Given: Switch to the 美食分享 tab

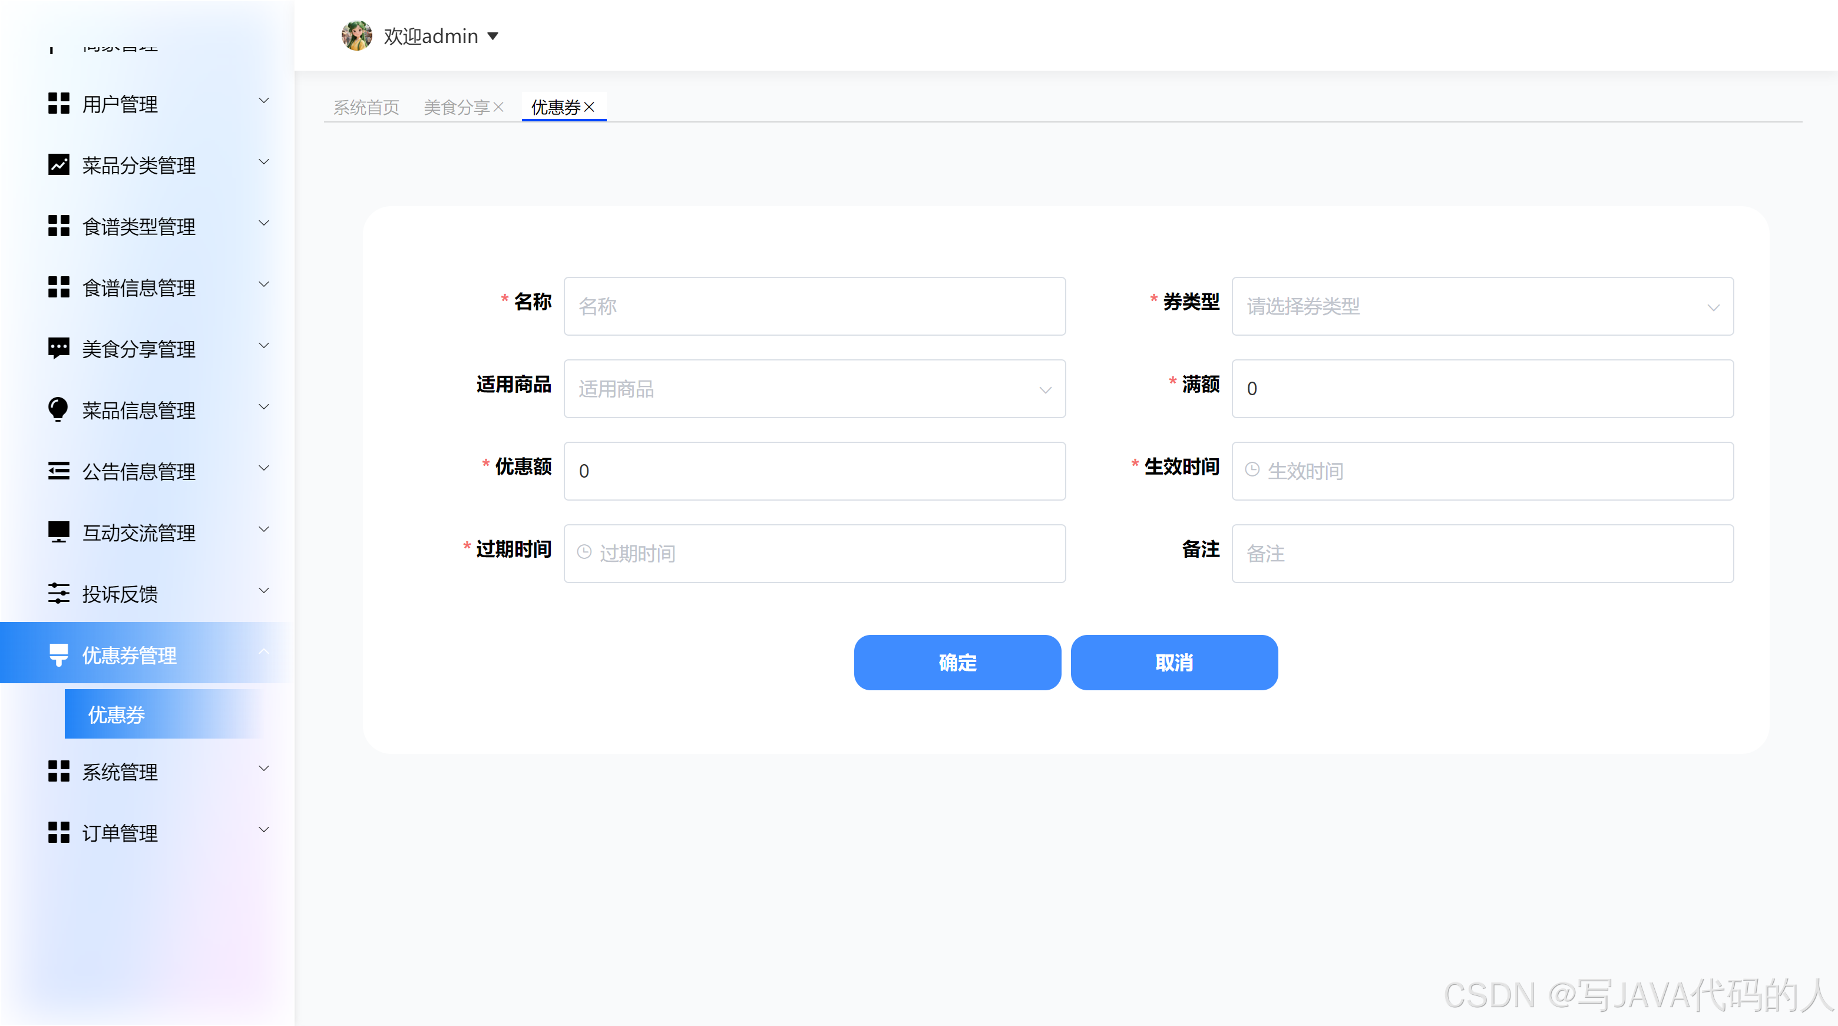Looking at the screenshot, I should [x=457, y=107].
